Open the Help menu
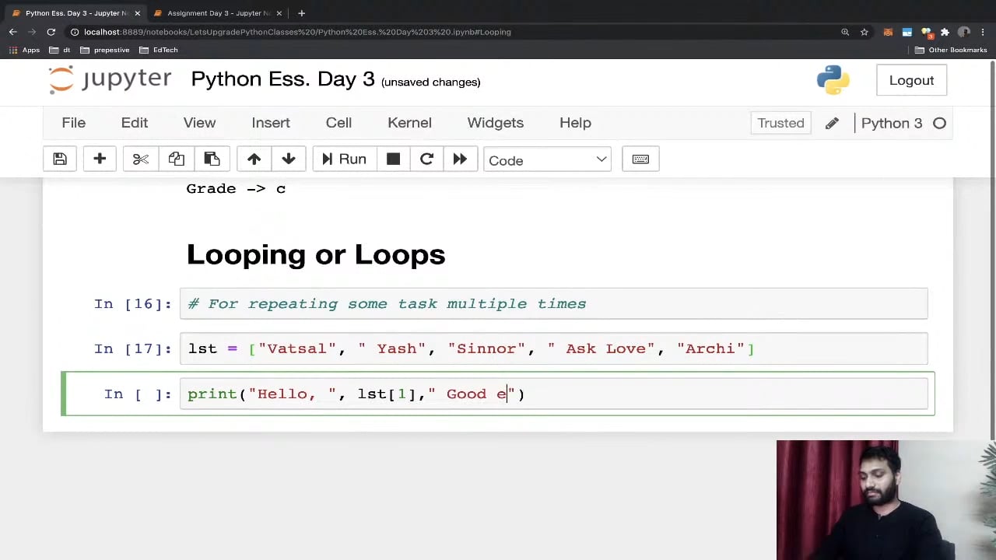Screen dimensions: 996x560 coord(575,123)
